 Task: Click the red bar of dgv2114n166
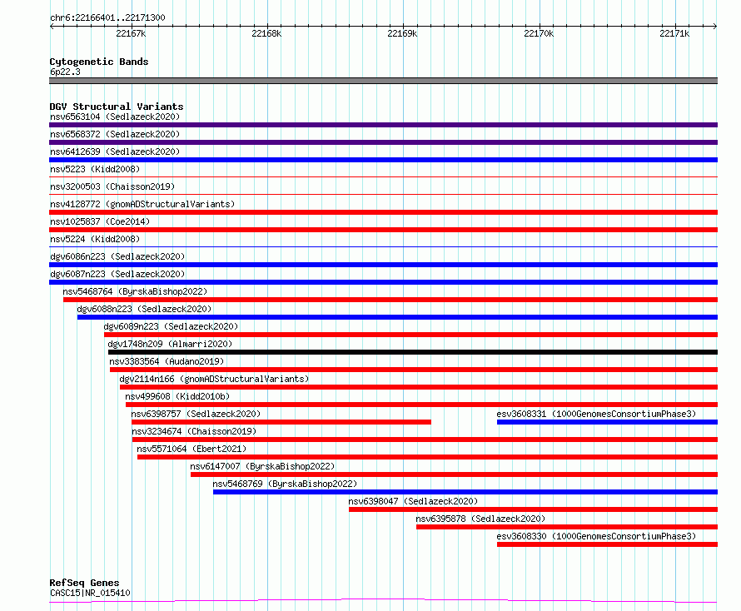(419, 387)
